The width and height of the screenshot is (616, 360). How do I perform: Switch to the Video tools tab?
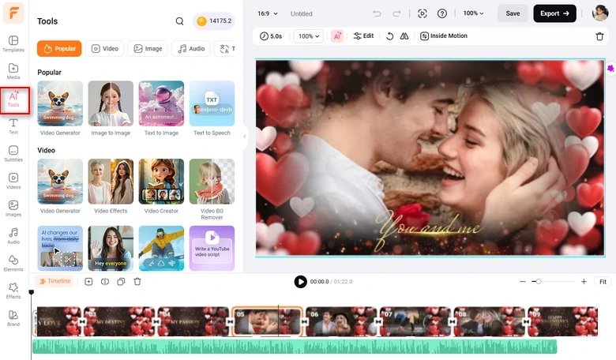click(104, 49)
